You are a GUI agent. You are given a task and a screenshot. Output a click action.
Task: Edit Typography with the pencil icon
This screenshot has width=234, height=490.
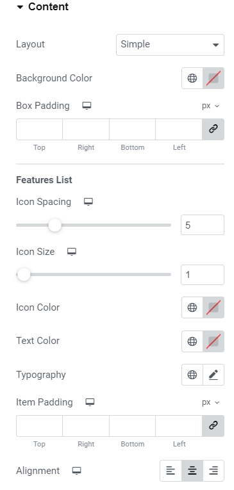[x=213, y=375]
